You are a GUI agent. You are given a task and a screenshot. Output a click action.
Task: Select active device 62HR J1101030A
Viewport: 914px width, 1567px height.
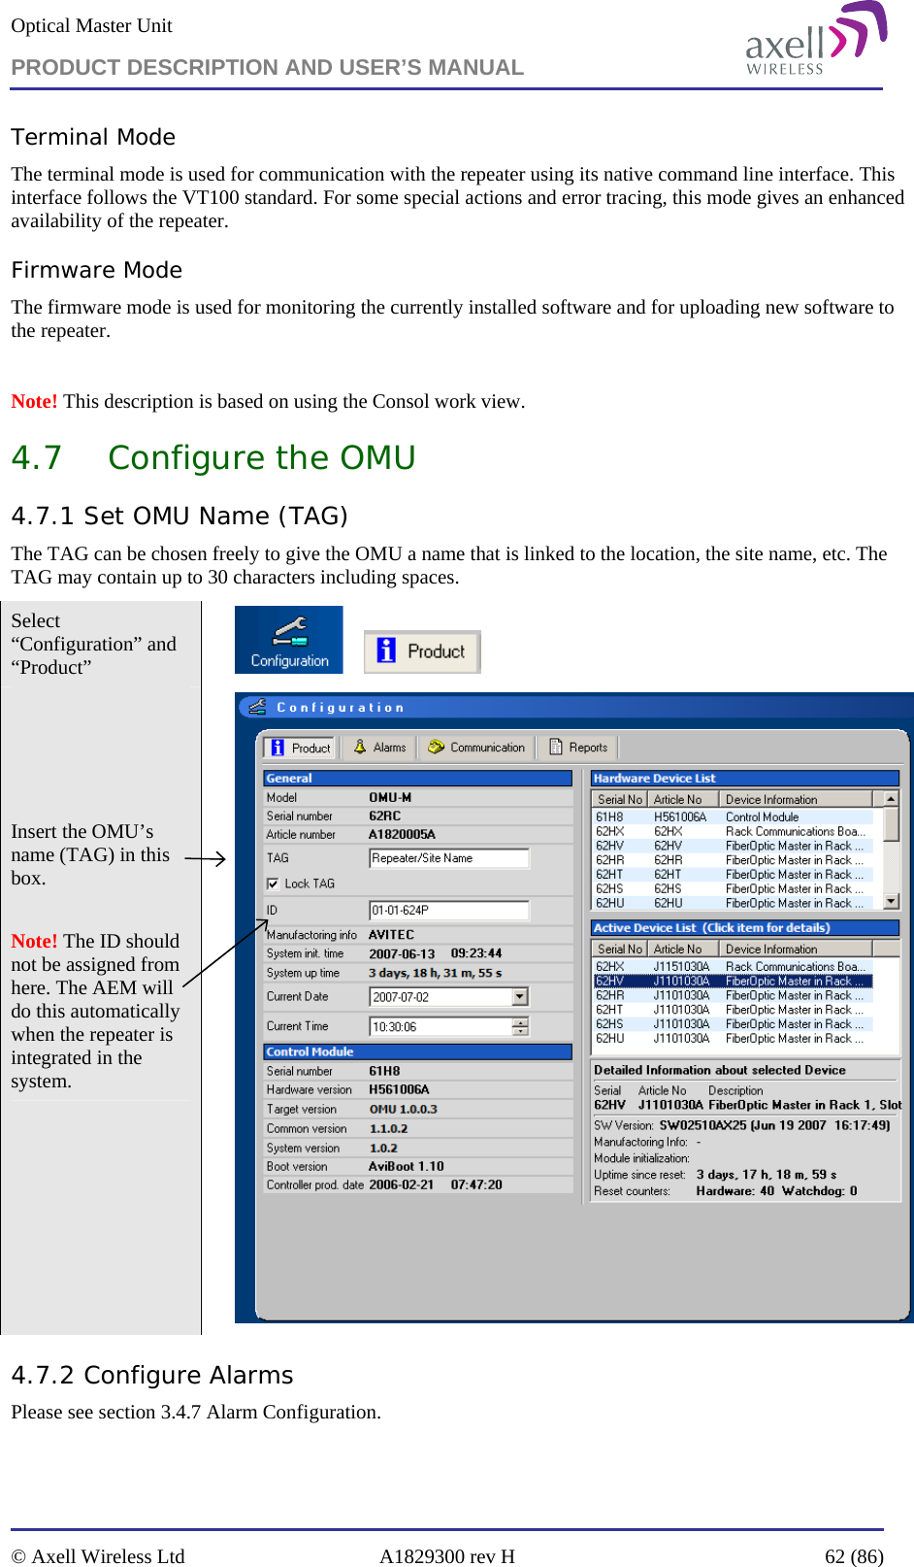[x=733, y=996]
